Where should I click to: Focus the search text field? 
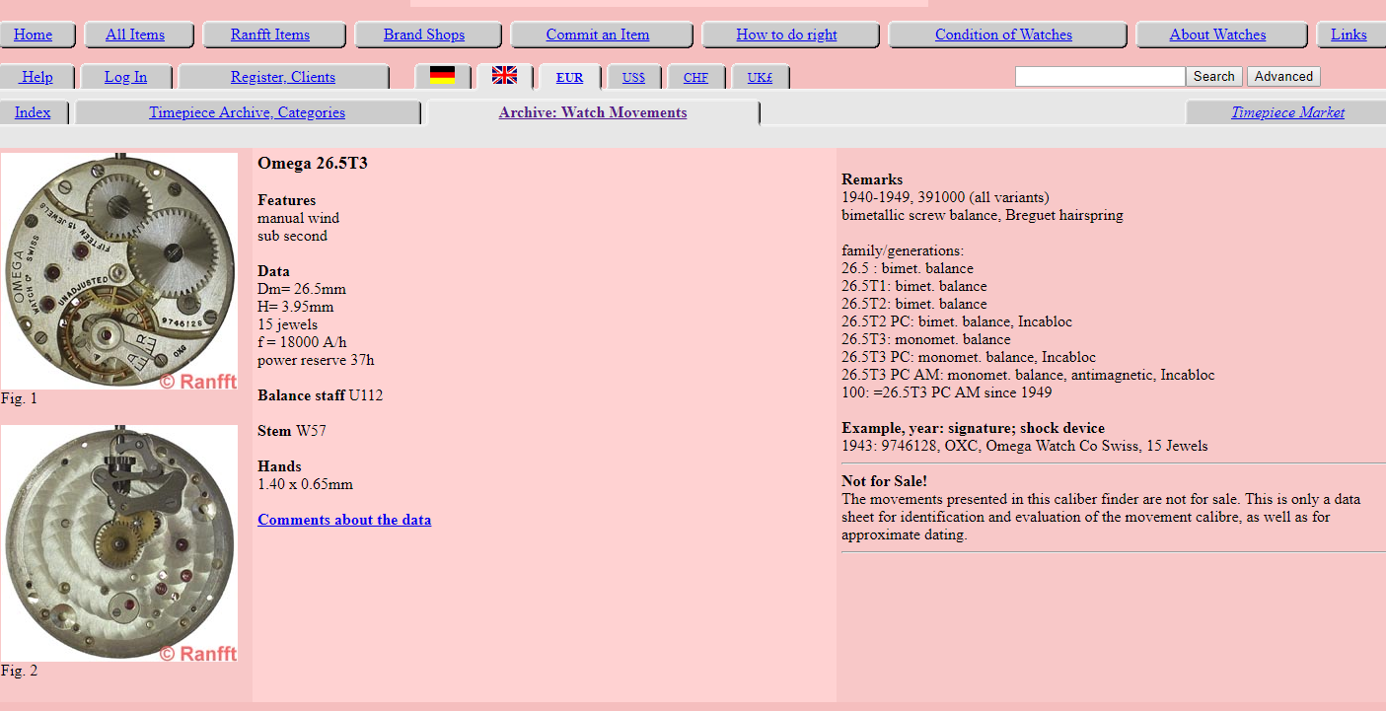click(x=1100, y=77)
